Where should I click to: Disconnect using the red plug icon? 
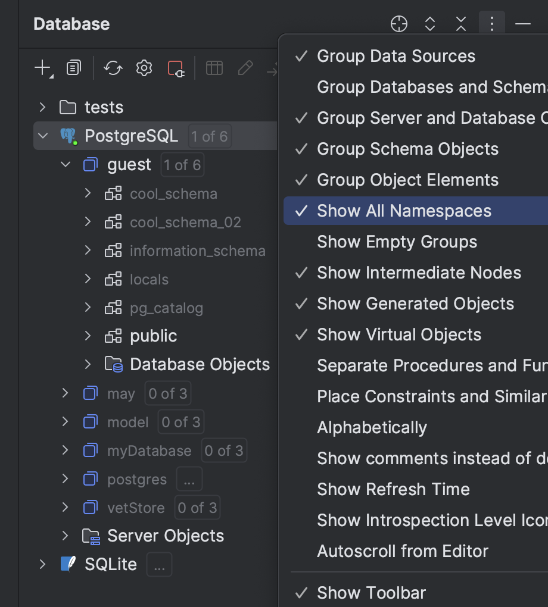[x=175, y=67]
